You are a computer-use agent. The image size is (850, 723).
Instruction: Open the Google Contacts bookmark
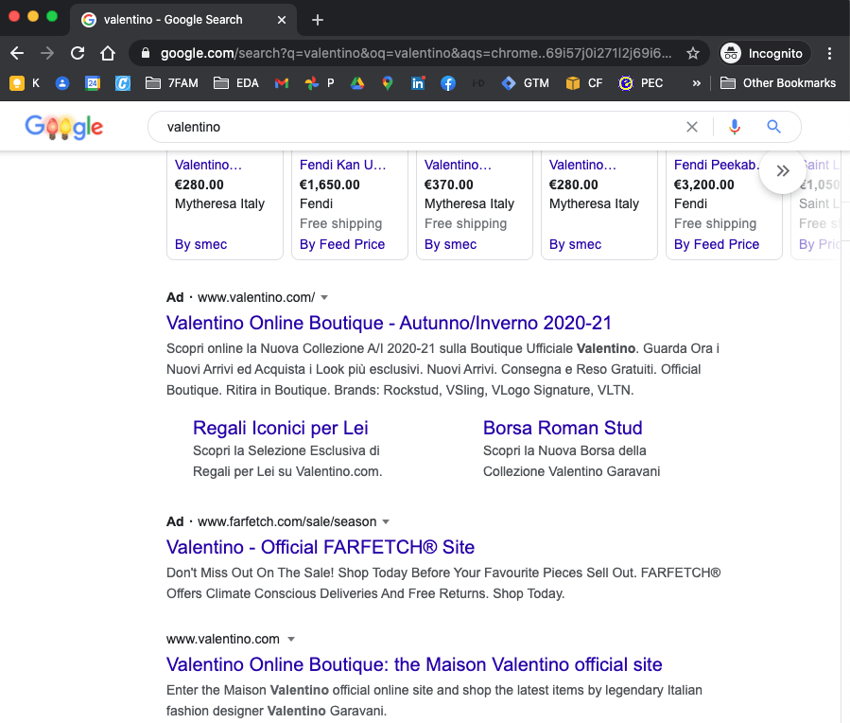coord(62,83)
